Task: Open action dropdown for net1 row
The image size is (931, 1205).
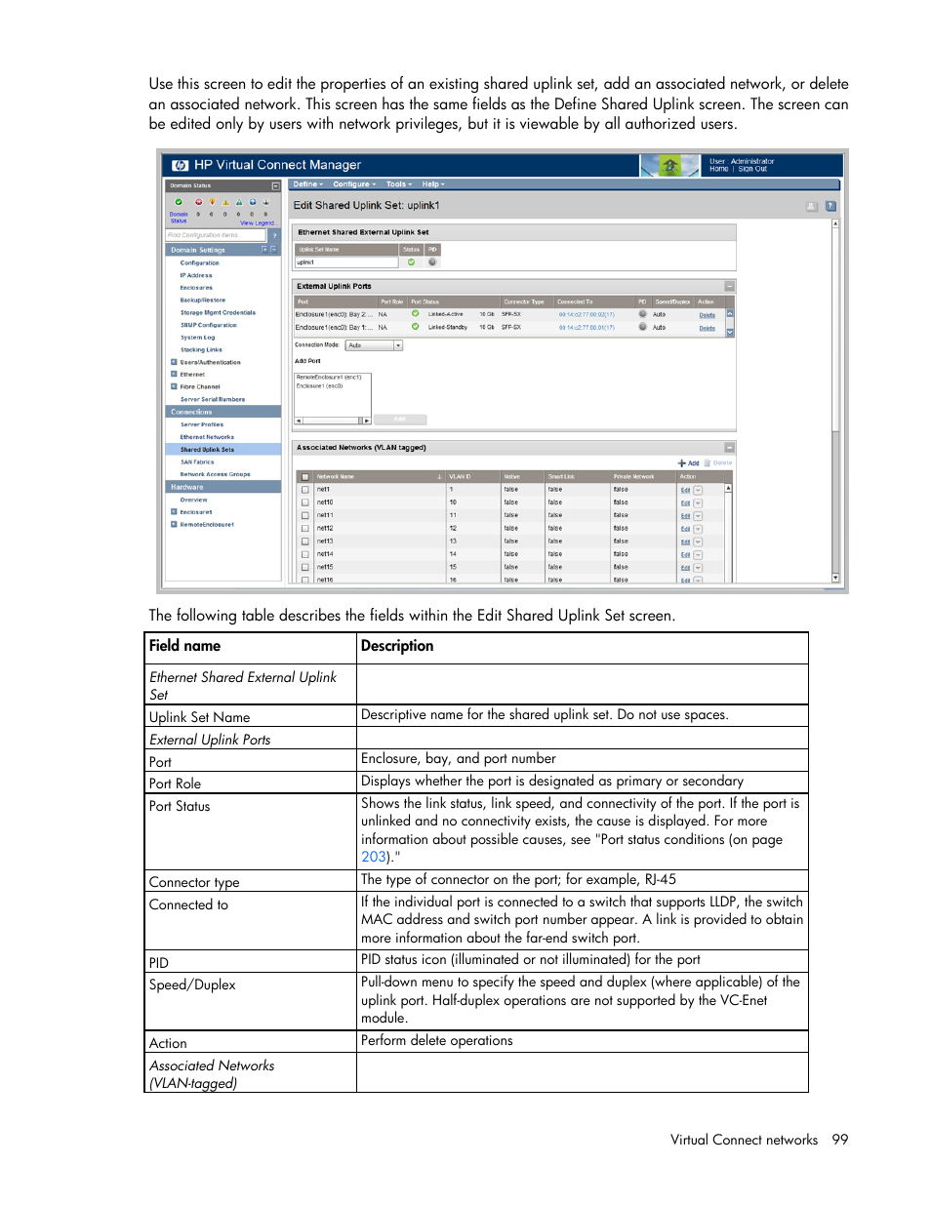Action: 698,490
